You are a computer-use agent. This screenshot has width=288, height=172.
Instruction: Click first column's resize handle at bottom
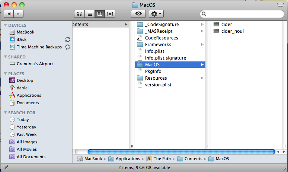[132, 146]
